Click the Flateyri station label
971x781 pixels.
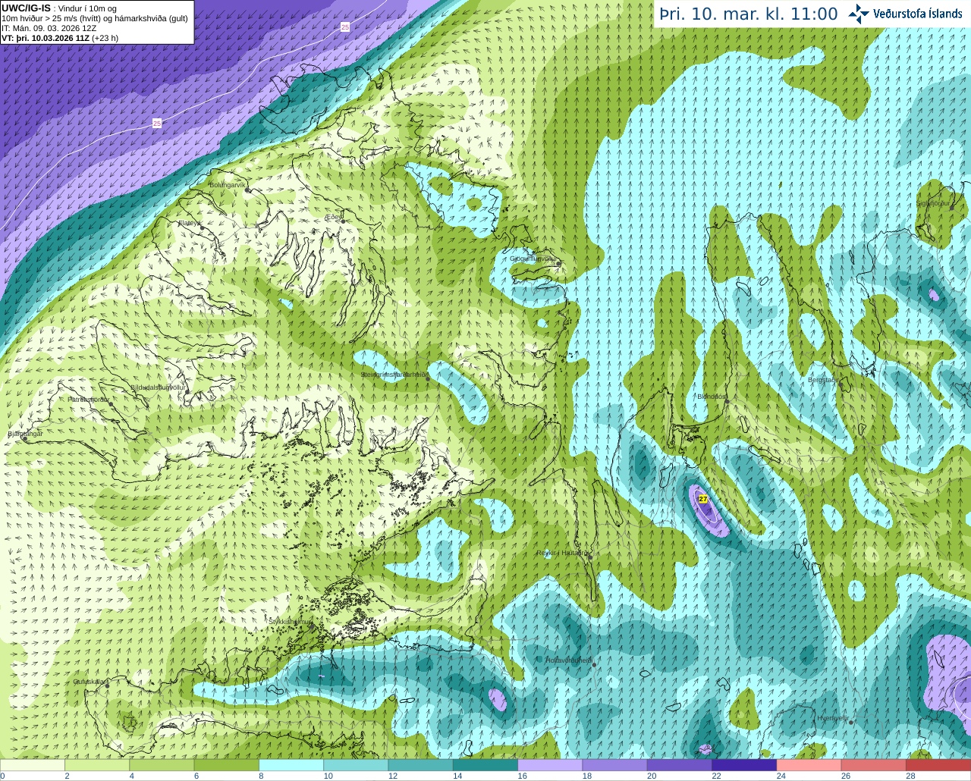tap(189, 223)
